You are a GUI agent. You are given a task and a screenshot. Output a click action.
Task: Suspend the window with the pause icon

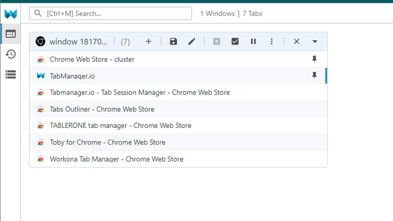[253, 41]
